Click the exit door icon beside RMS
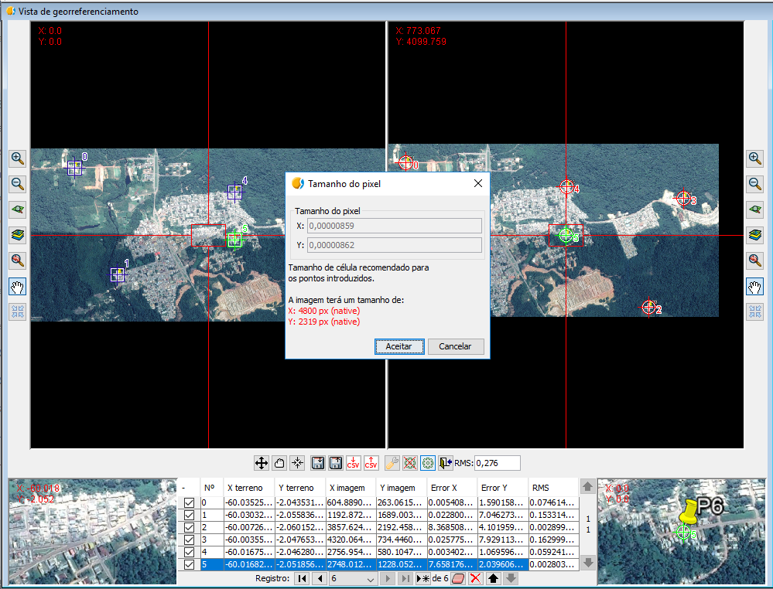 (x=445, y=463)
